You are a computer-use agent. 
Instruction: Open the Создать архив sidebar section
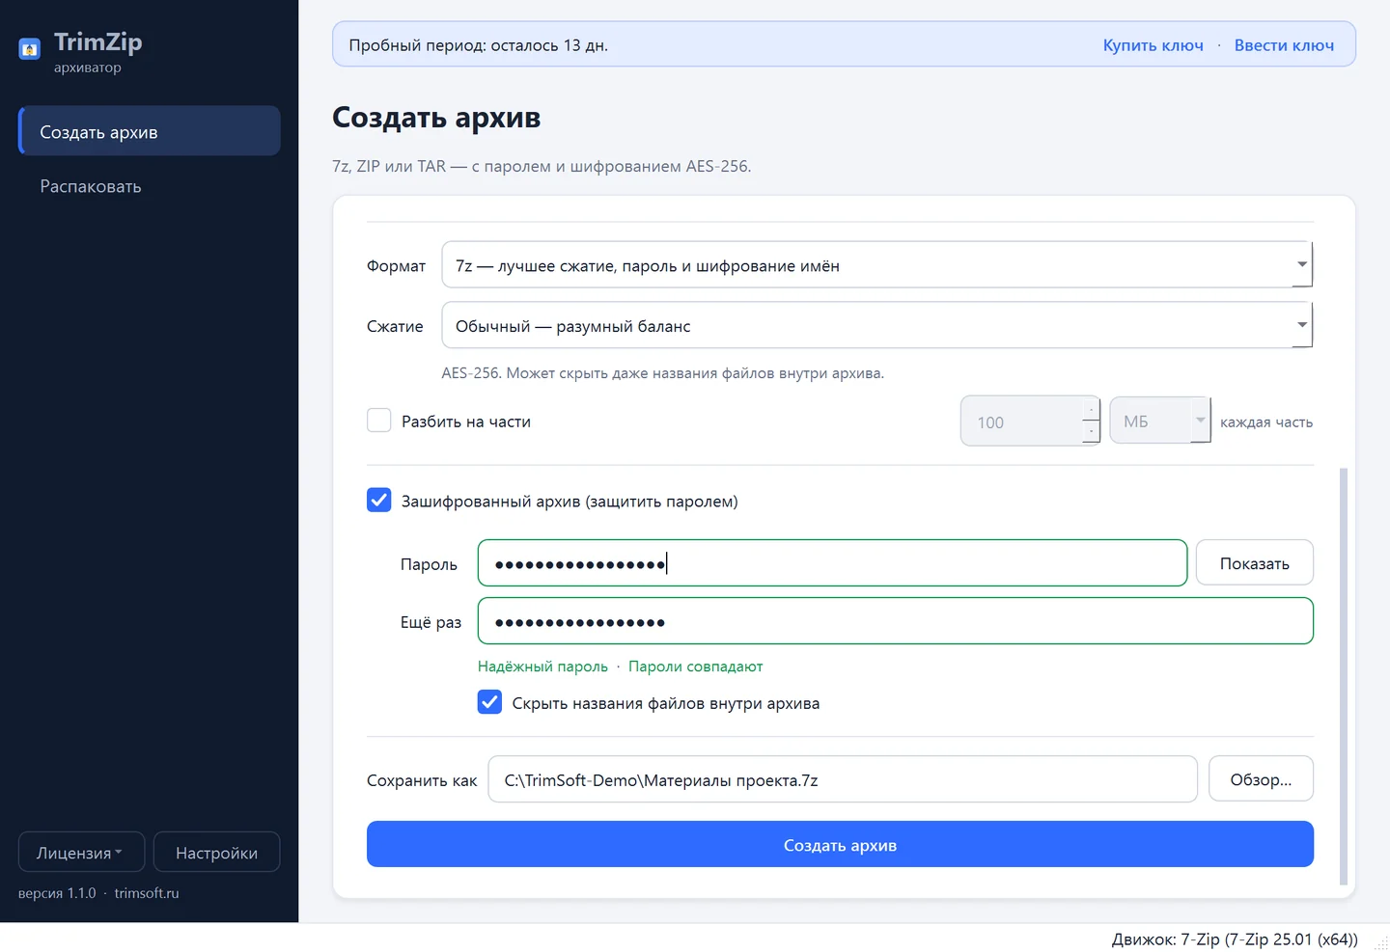point(150,131)
